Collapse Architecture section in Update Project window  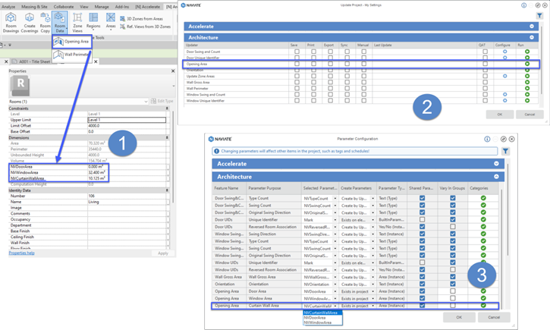click(532, 37)
